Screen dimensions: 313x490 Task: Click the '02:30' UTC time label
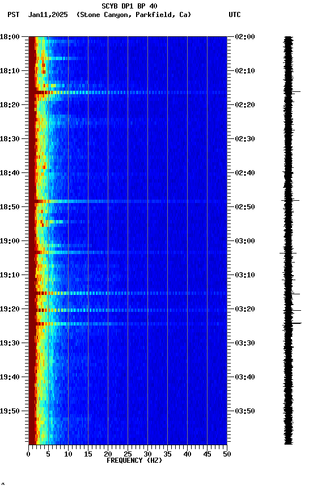coord(245,139)
